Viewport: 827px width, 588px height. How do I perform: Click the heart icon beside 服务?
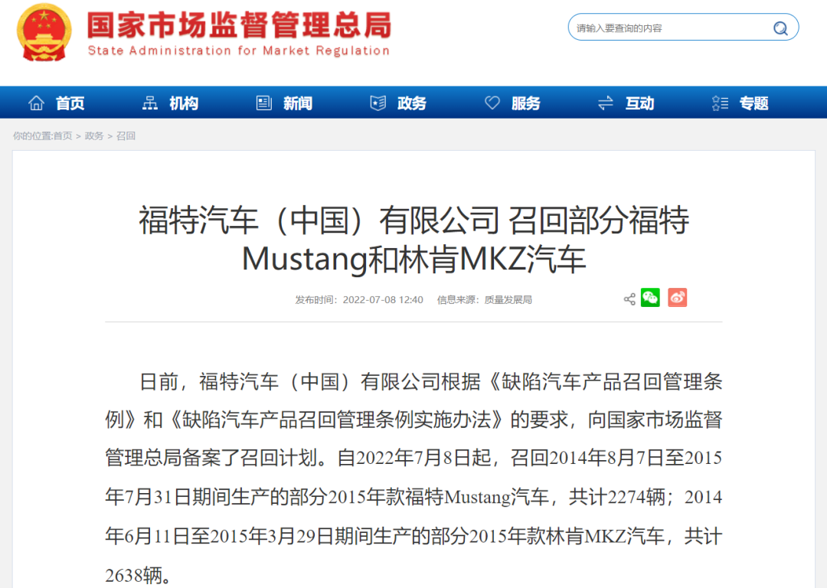[x=492, y=103]
